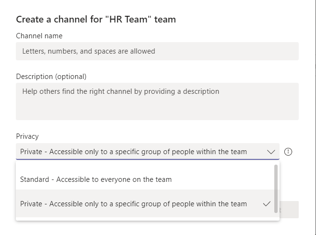The image size is (316, 235).
Task: Click the "Privacy" section label
Action: (27, 136)
